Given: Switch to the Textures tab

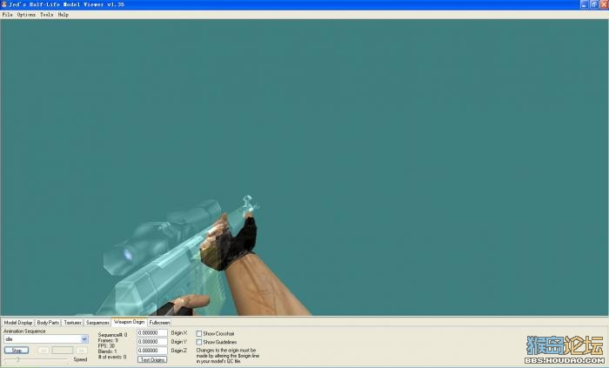Looking at the screenshot, I should pyautogui.click(x=72, y=323).
